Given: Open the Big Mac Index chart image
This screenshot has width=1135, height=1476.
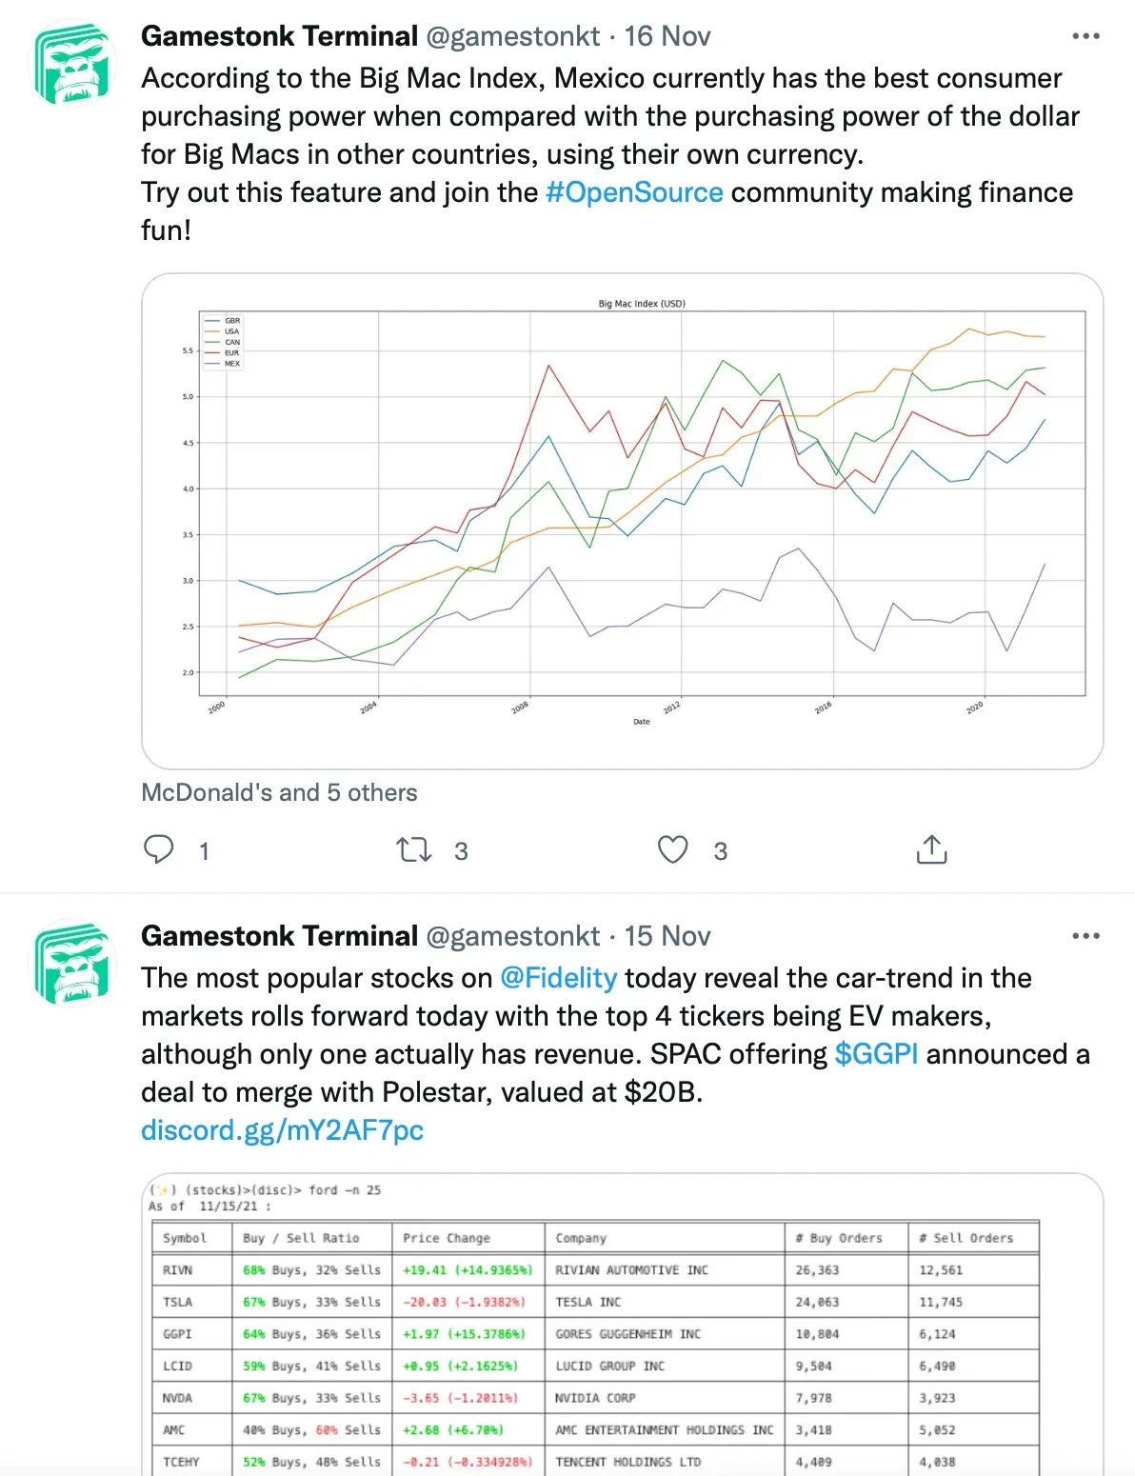Looking at the screenshot, I should tap(622, 521).
